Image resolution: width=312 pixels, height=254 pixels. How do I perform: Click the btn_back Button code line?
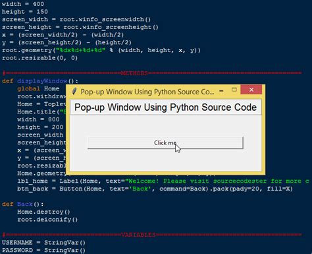pos(155,189)
